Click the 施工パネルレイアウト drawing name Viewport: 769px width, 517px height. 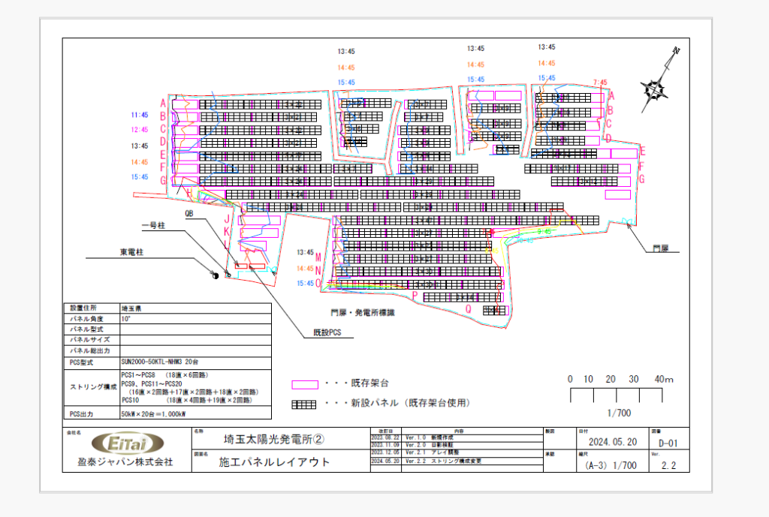tap(274, 461)
